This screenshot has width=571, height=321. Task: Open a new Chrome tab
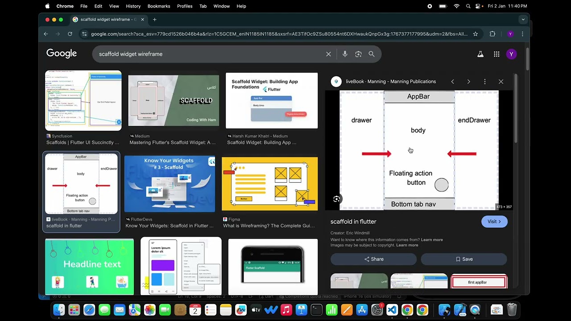click(x=154, y=20)
